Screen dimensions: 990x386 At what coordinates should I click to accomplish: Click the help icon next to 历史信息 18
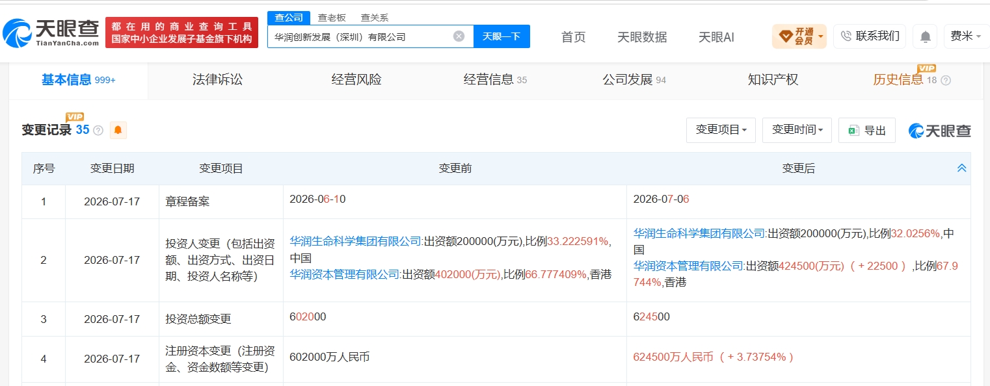(946, 81)
